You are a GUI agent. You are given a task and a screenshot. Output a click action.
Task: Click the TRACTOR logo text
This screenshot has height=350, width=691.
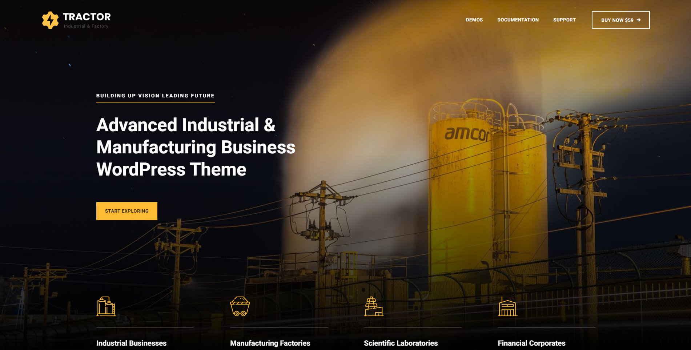coord(87,17)
